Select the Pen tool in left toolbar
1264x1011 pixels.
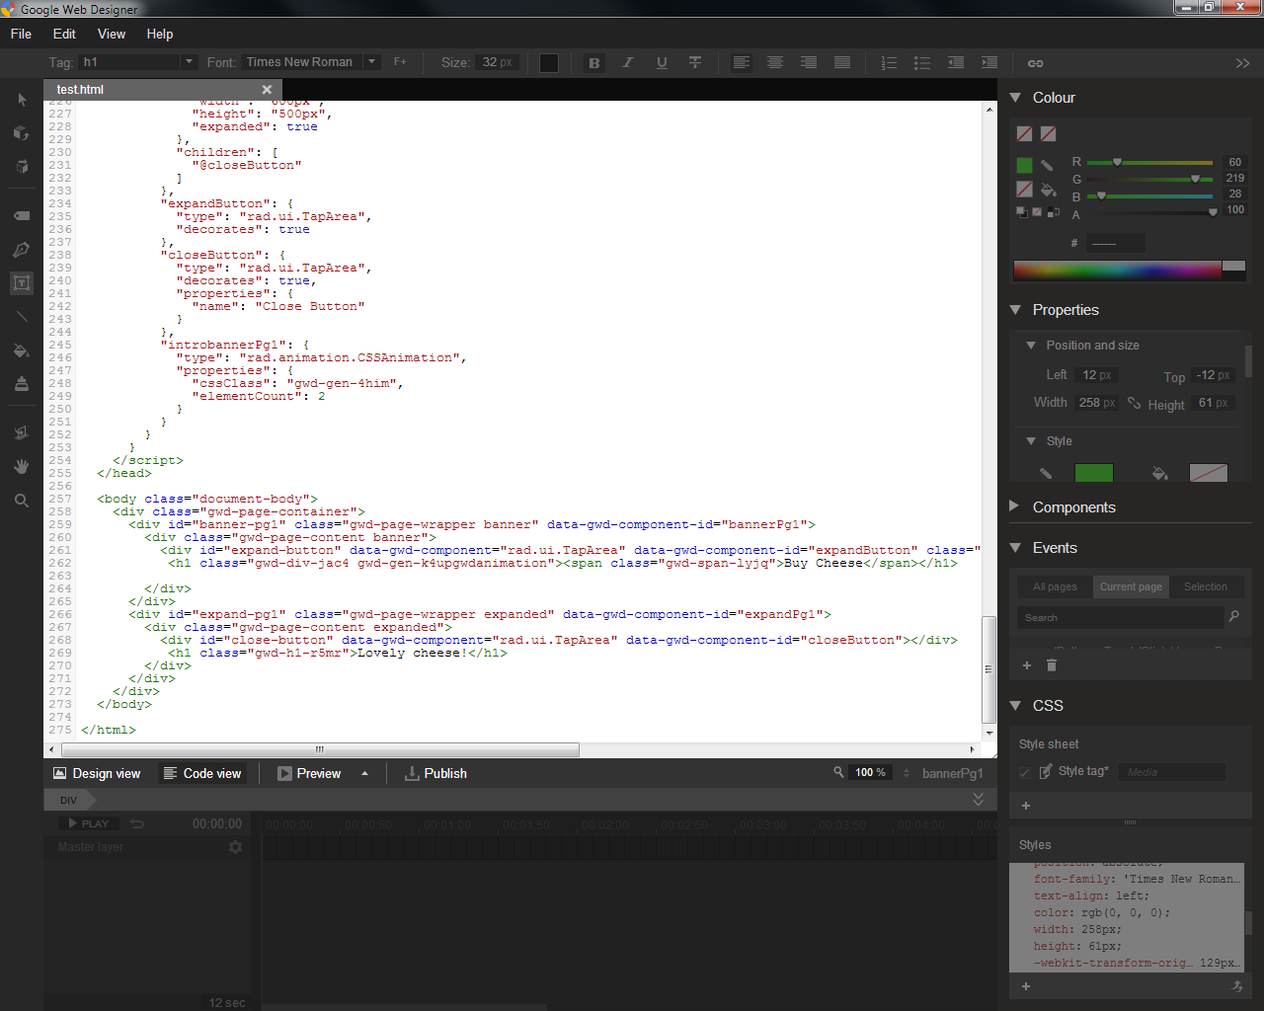tap(21, 250)
